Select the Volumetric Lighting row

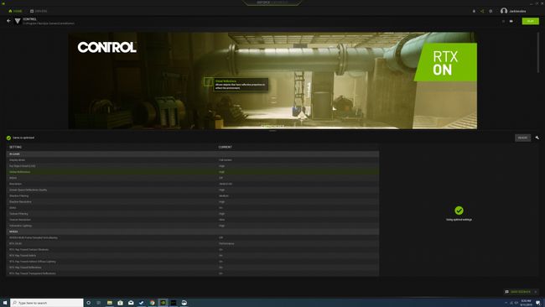point(193,226)
